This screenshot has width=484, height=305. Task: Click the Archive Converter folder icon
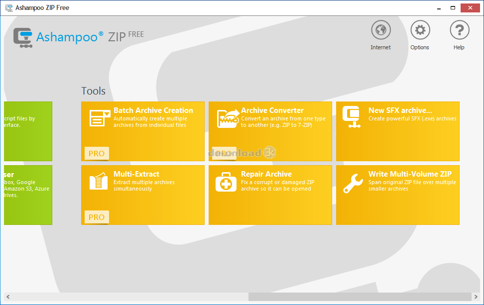pyautogui.click(x=228, y=118)
